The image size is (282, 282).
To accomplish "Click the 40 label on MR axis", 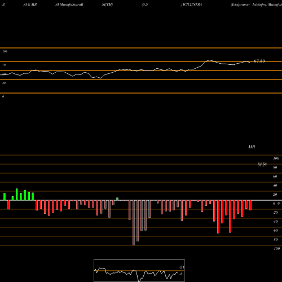I will pos(275,186).
